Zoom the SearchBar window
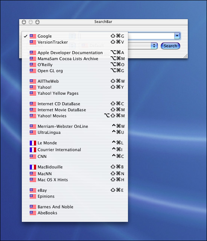This screenshot has width=207, height=241. click(x=37, y=22)
